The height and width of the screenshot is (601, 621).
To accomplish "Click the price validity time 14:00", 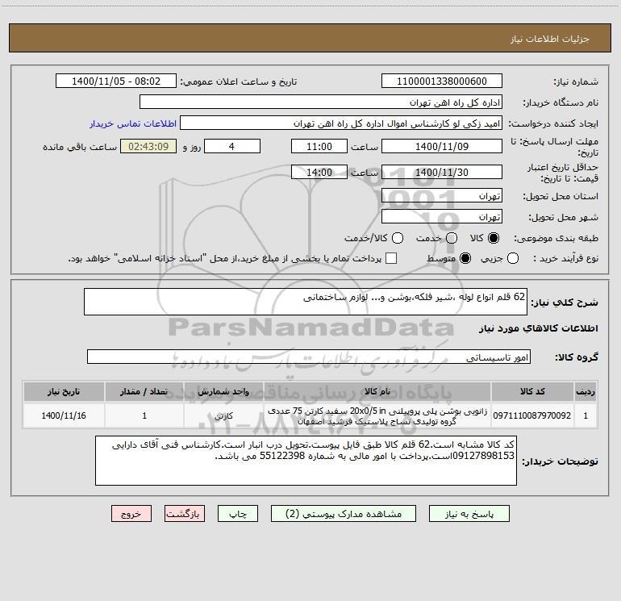I will 319,173.
